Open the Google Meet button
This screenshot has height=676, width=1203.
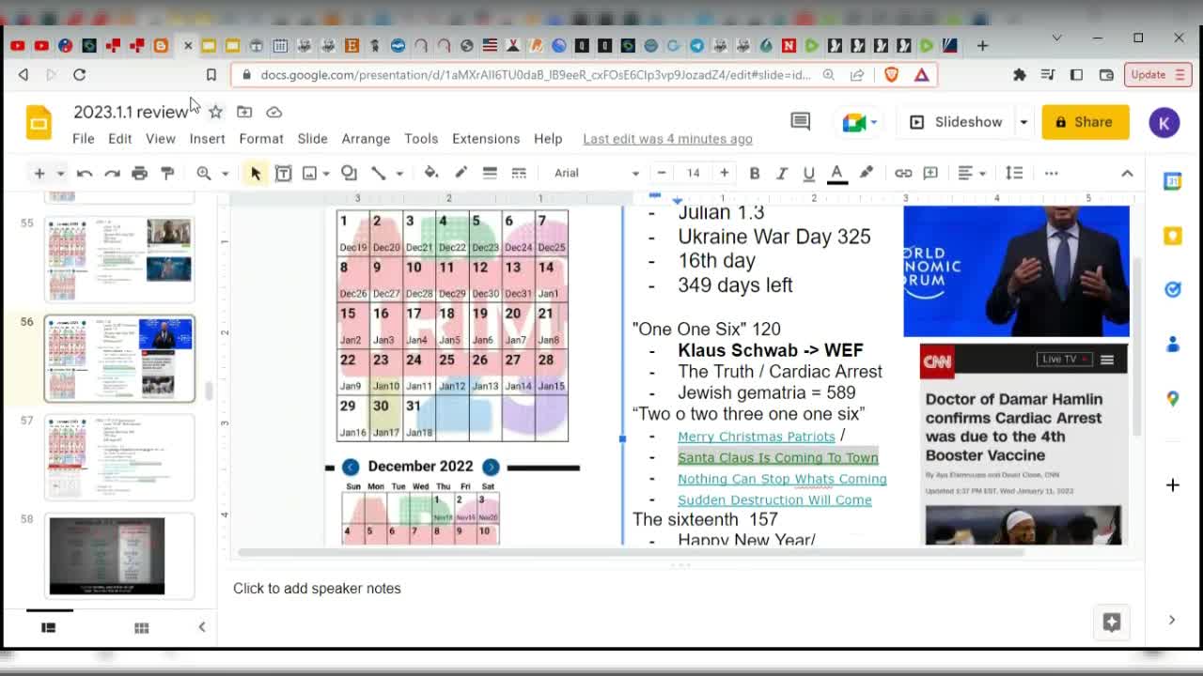(x=859, y=122)
